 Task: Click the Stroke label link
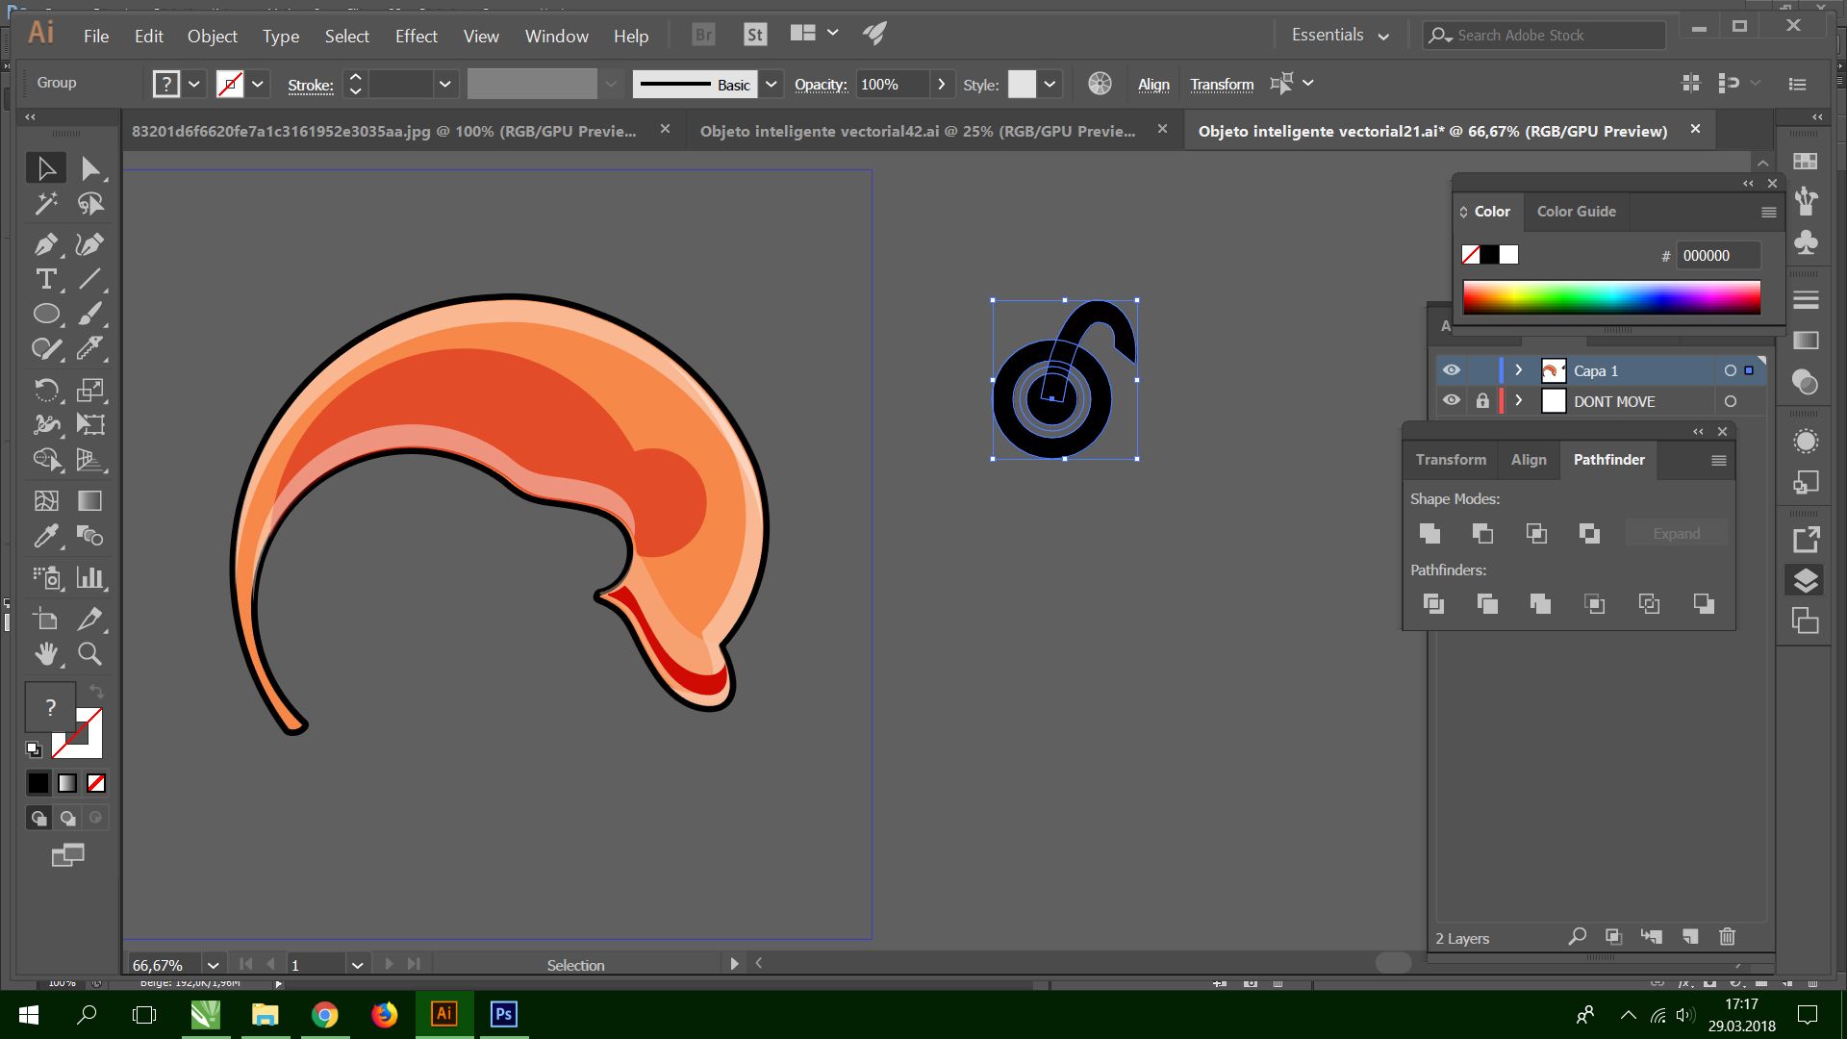click(x=311, y=85)
